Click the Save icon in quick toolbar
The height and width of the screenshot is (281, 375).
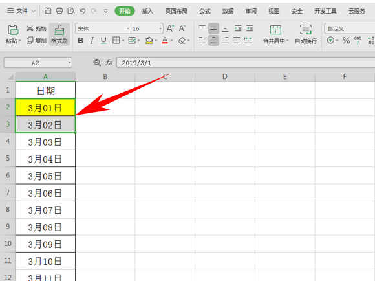coord(48,11)
